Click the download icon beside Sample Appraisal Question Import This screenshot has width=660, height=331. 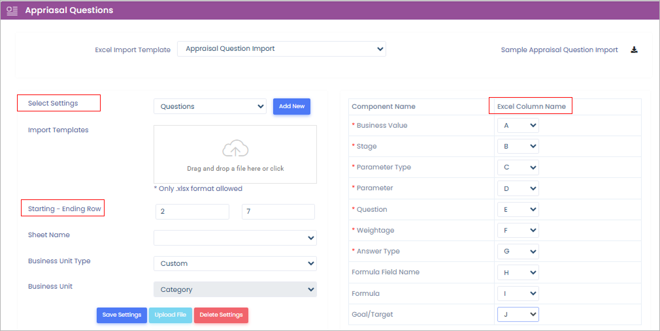click(634, 50)
